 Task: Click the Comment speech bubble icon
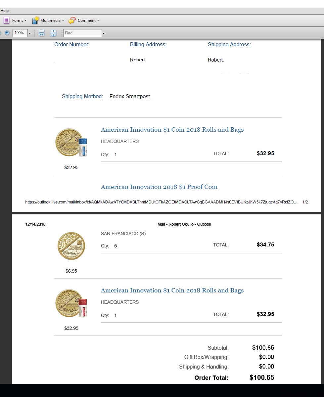click(x=72, y=21)
